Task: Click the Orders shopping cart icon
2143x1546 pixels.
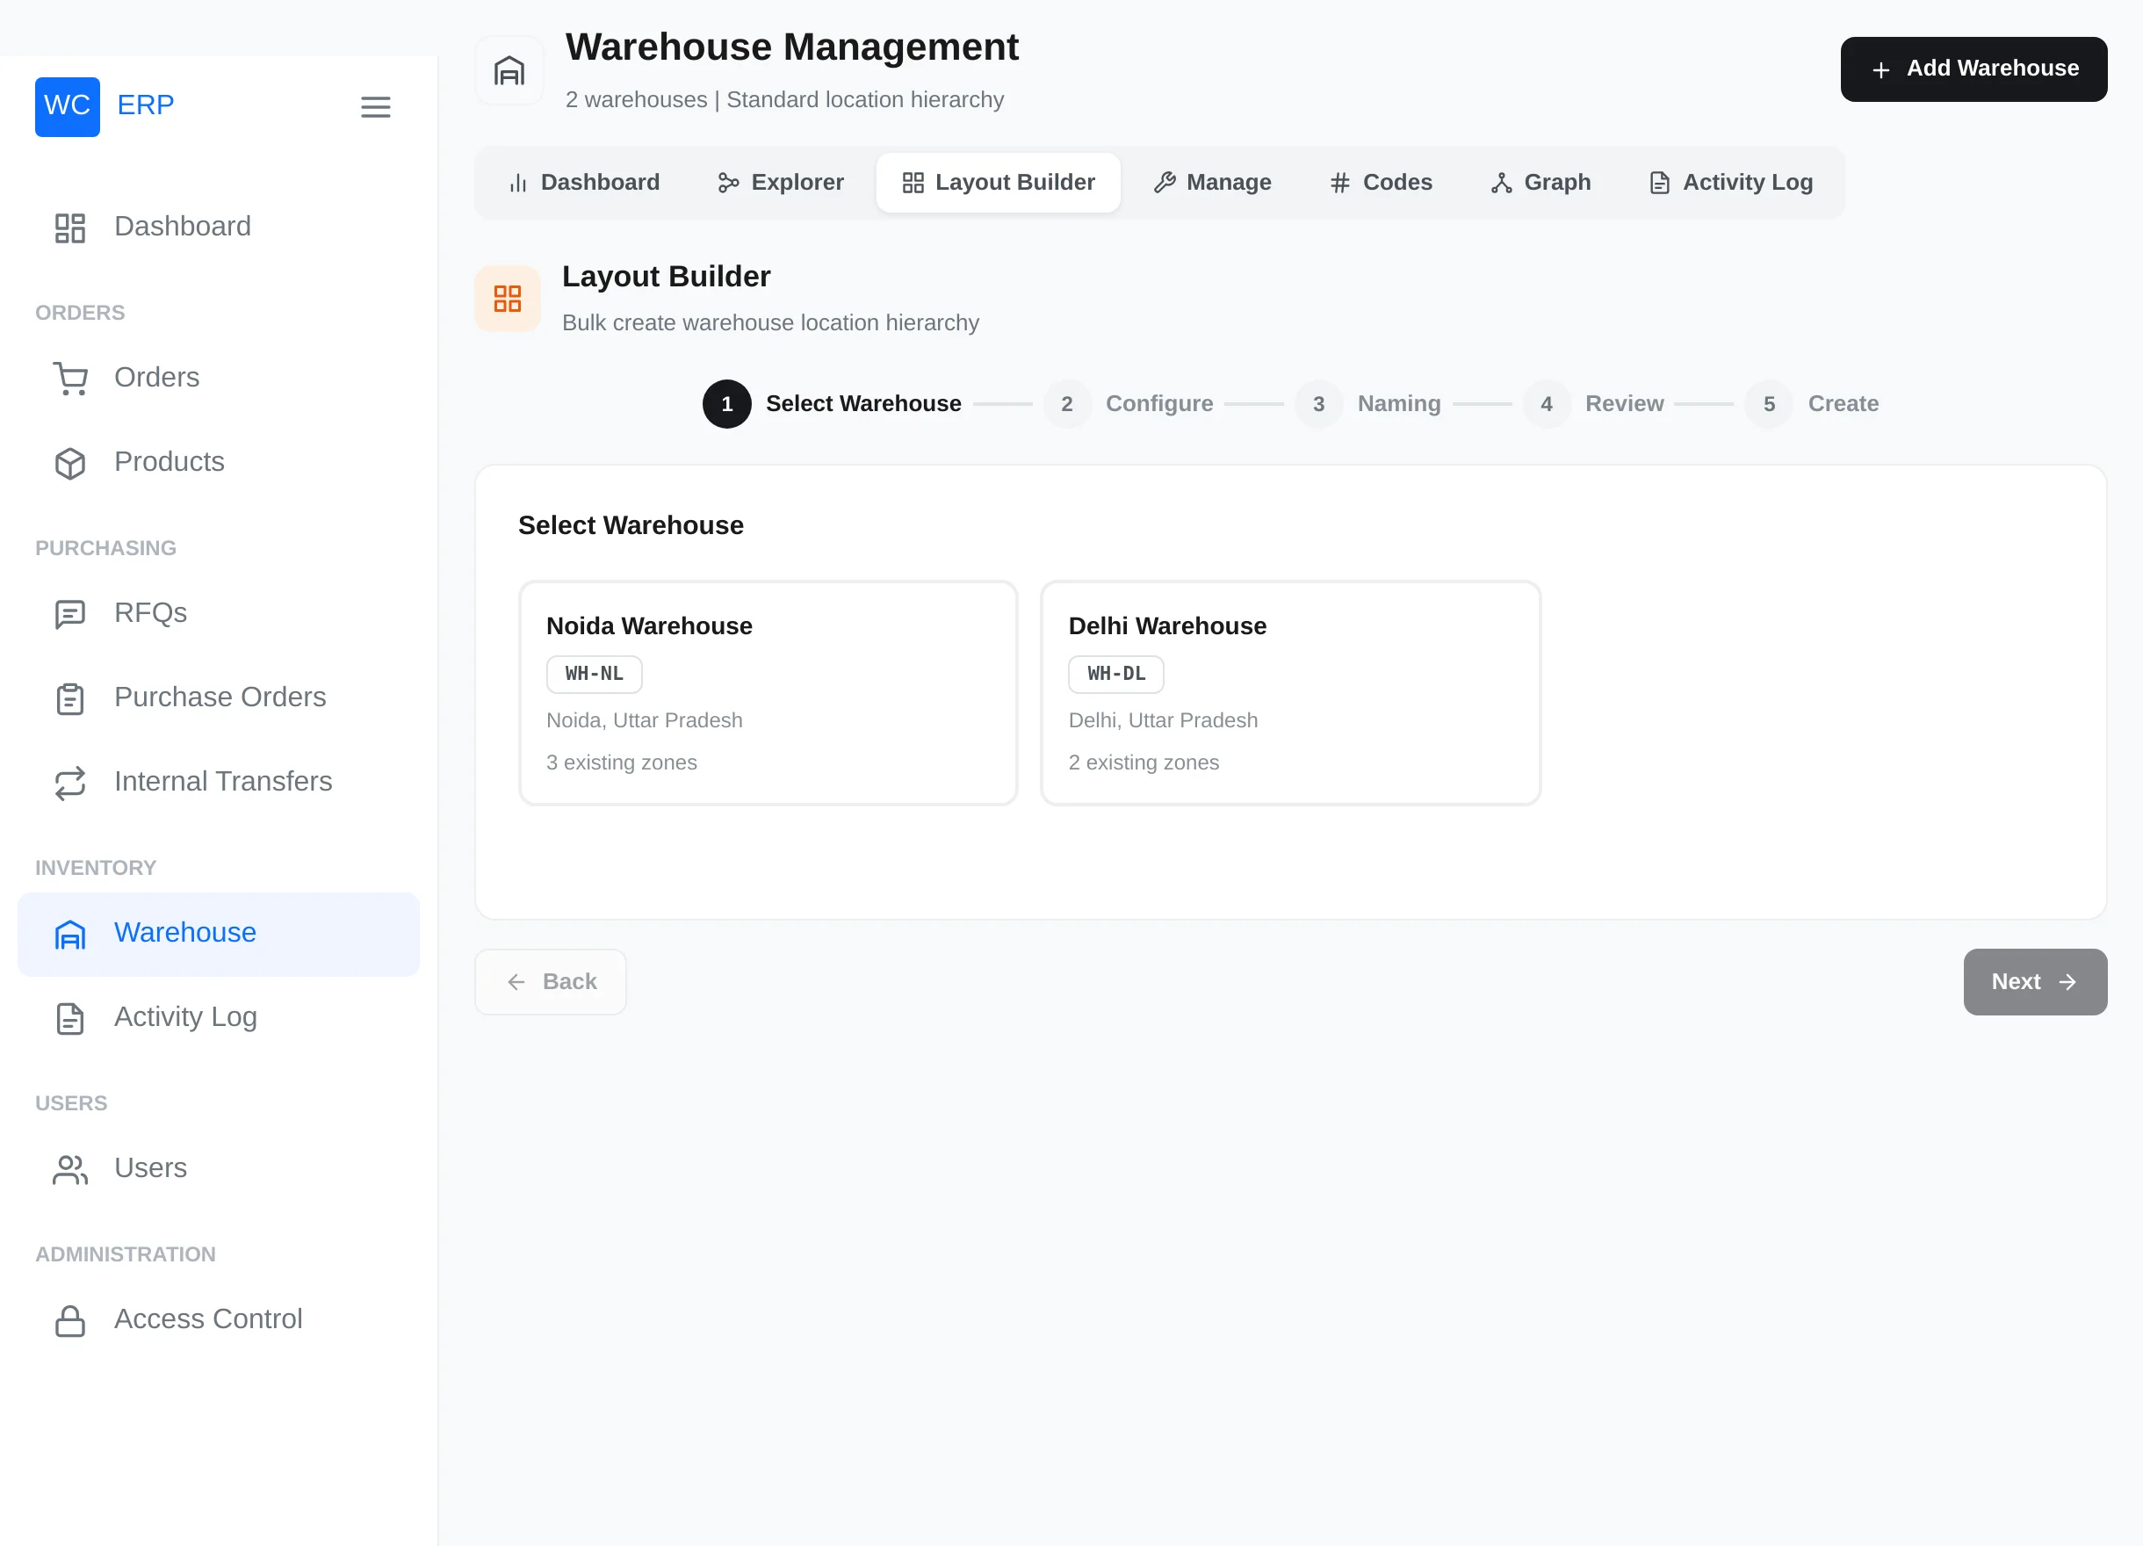Action: pos(70,378)
